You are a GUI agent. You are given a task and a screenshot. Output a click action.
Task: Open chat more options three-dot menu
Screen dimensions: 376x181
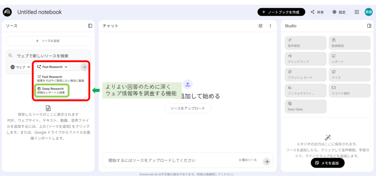click(x=271, y=26)
